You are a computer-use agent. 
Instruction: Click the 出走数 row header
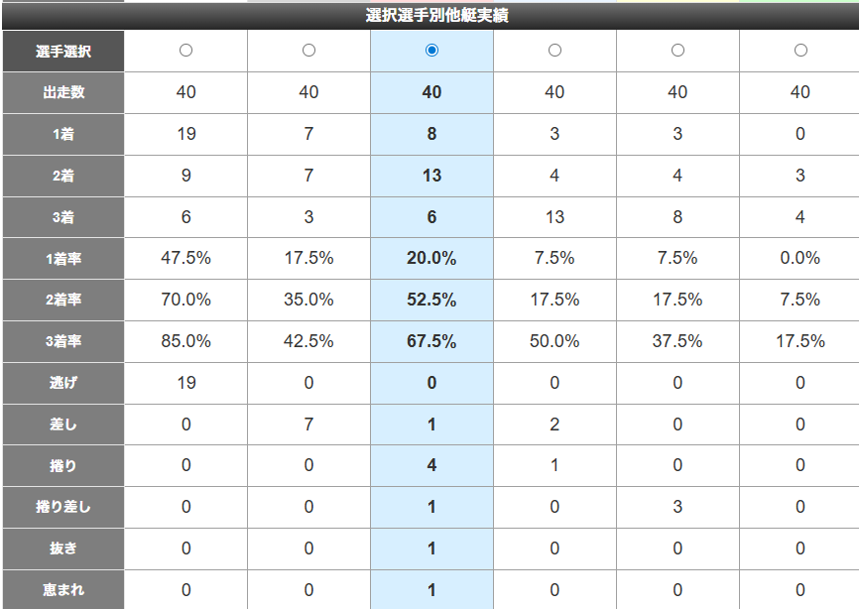tap(63, 92)
